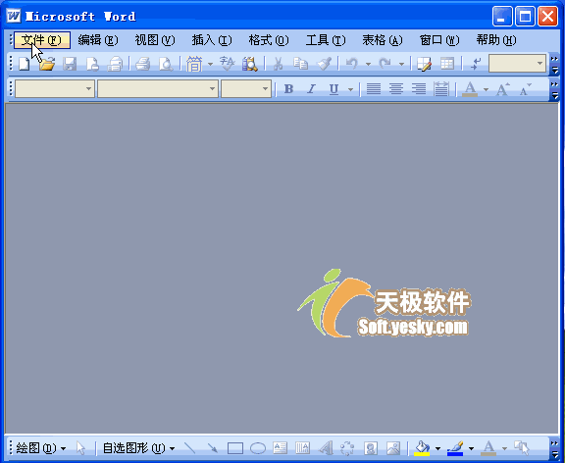The image size is (565, 463).
Task: Click the Insert WordArt icon
Action: click(326, 448)
